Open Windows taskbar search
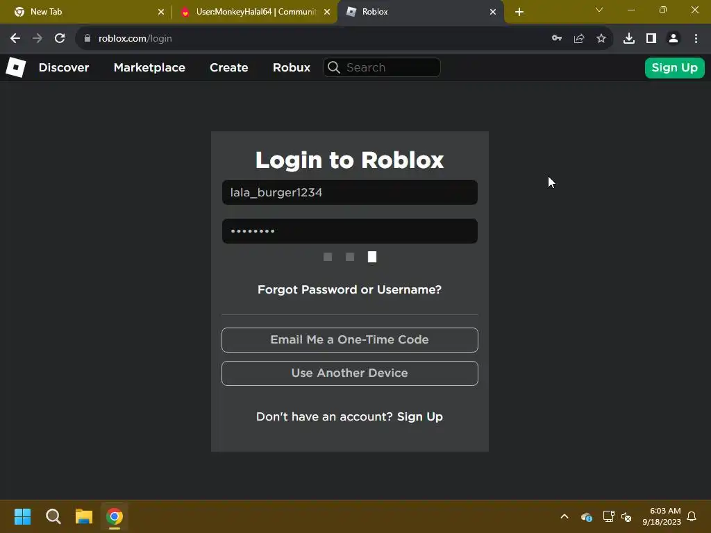 point(53,516)
